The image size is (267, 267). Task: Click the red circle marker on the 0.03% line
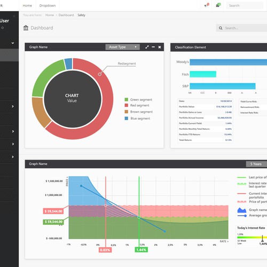tap(106, 206)
